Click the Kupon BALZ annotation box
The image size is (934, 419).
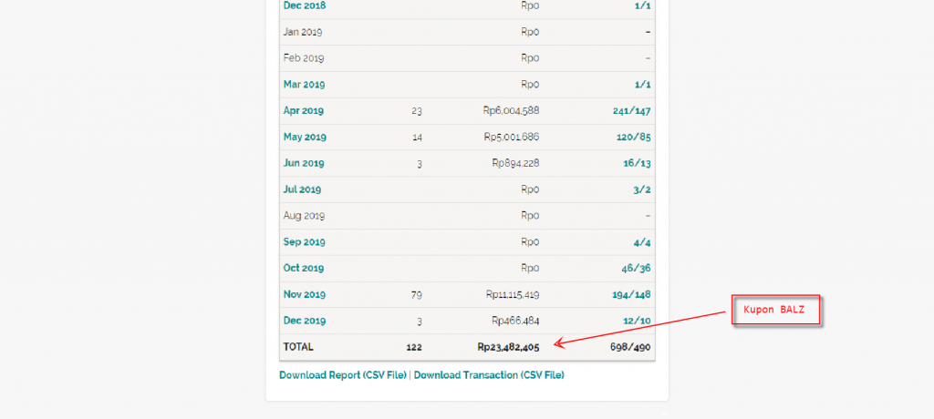[775, 310]
